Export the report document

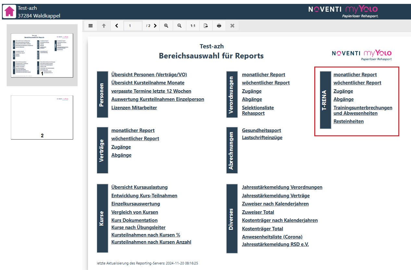pyautogui.click(x=206, y=26)
